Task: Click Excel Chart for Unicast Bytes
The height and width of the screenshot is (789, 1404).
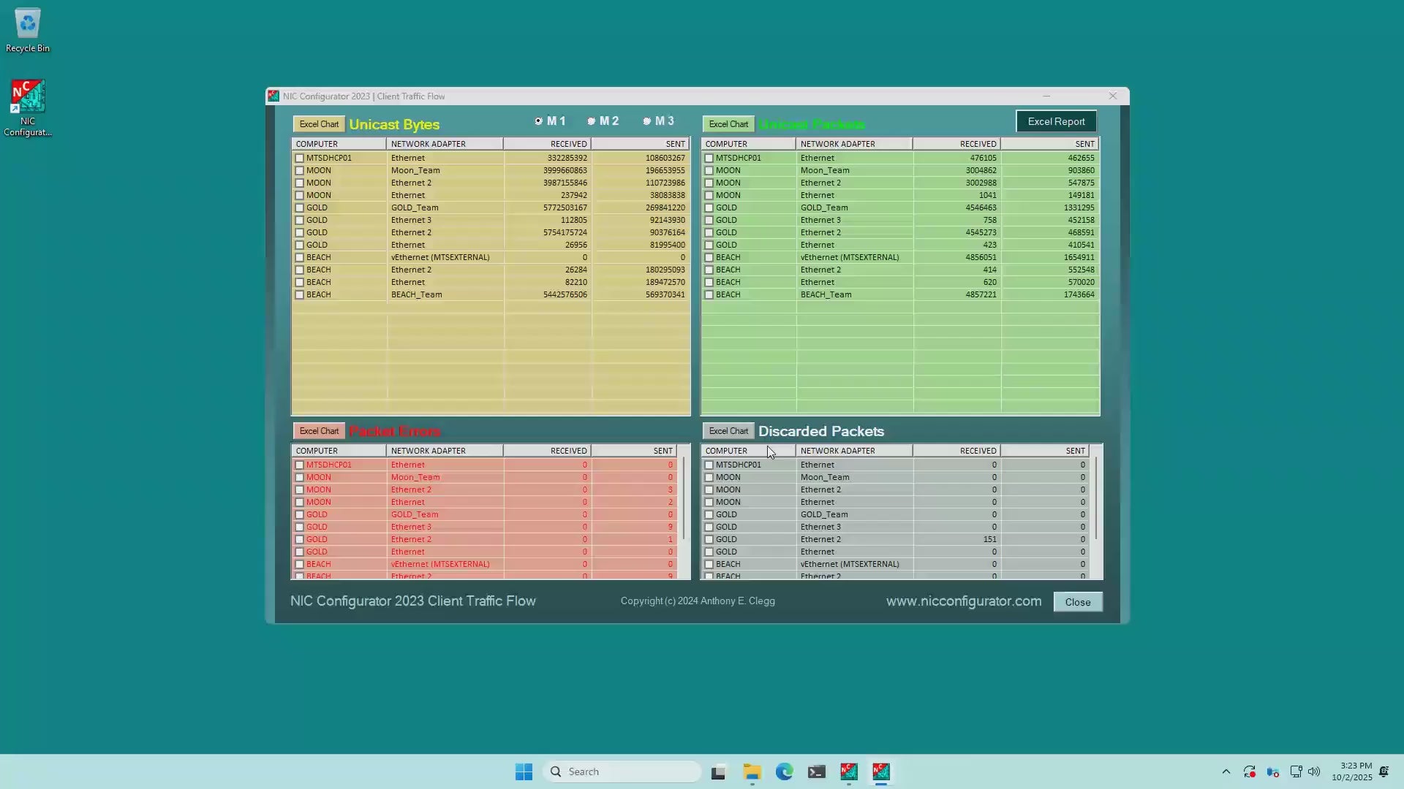Action: tap(319, 124)
